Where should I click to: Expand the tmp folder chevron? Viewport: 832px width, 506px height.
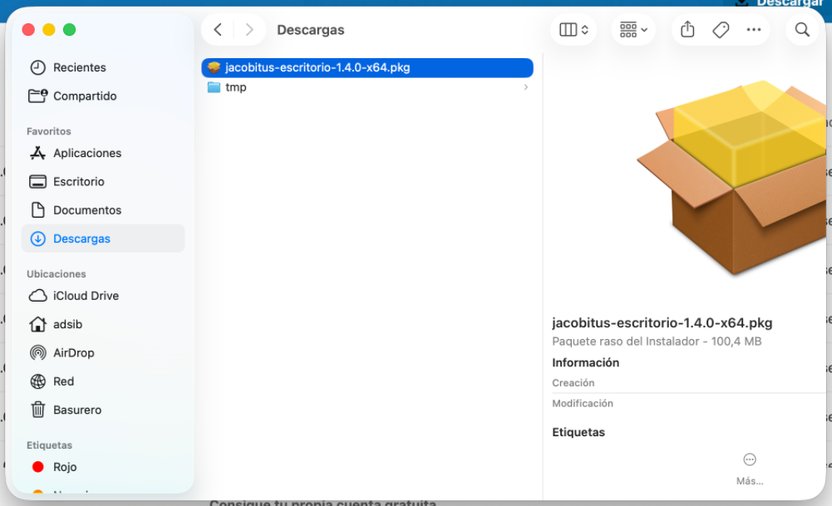(526, 87)
